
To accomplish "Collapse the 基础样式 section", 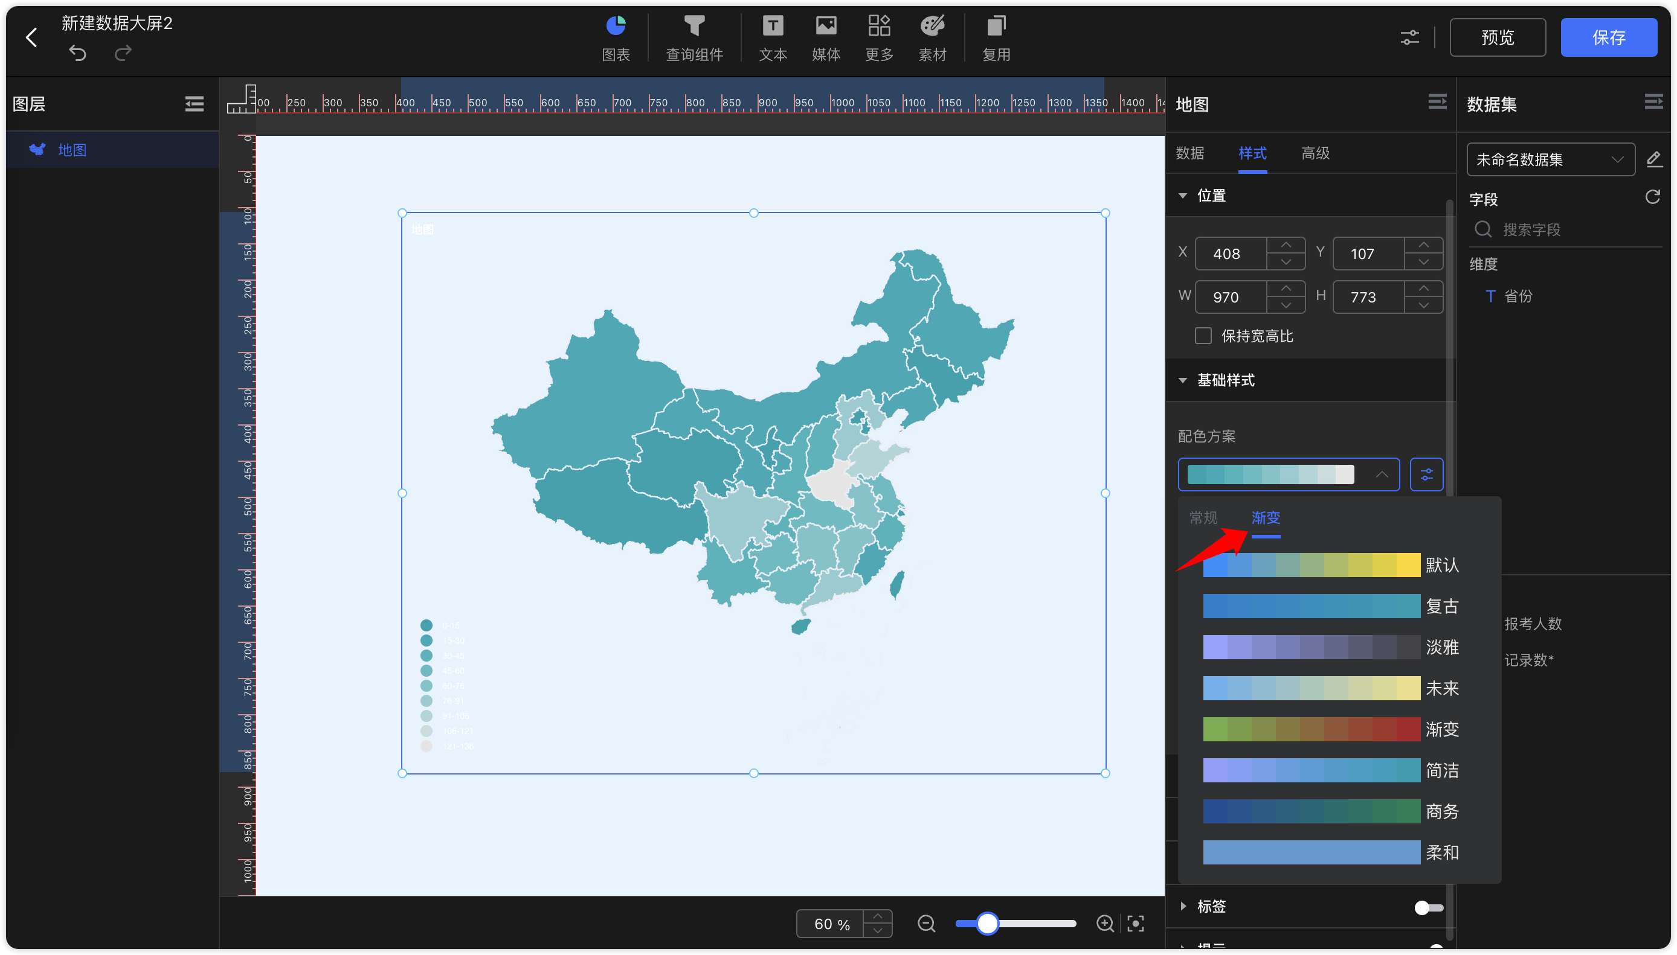I will click(x=1183, y=380).
